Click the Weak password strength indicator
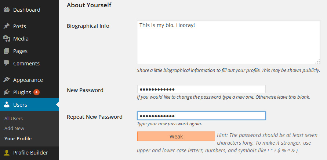This screenshot has width=327, height=160. (x=176, y=136)
